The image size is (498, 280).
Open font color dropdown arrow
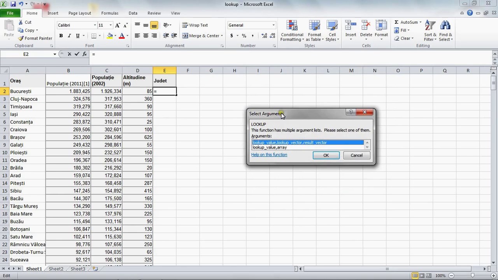[127, 36]
